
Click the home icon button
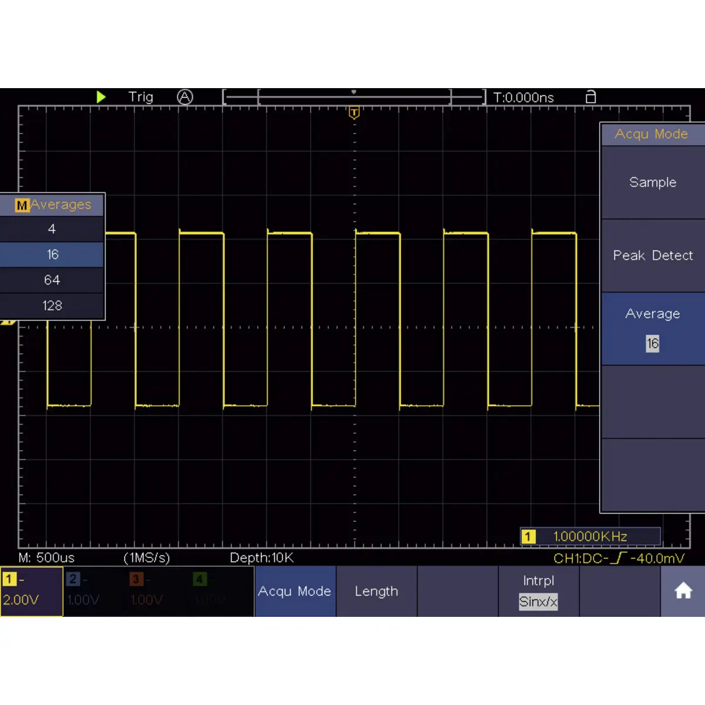point(683,591)
